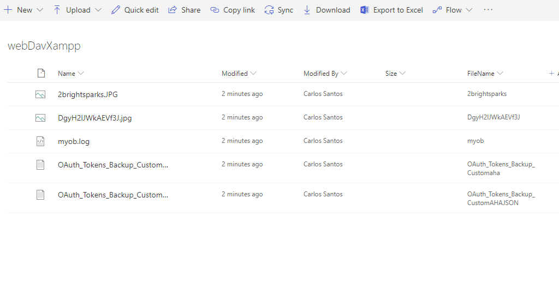Image resolution: width=559 pixels, height=306 pixels.
Task: Select the image icon beside 2brightsparks.JPG
Action: [40, 94]
